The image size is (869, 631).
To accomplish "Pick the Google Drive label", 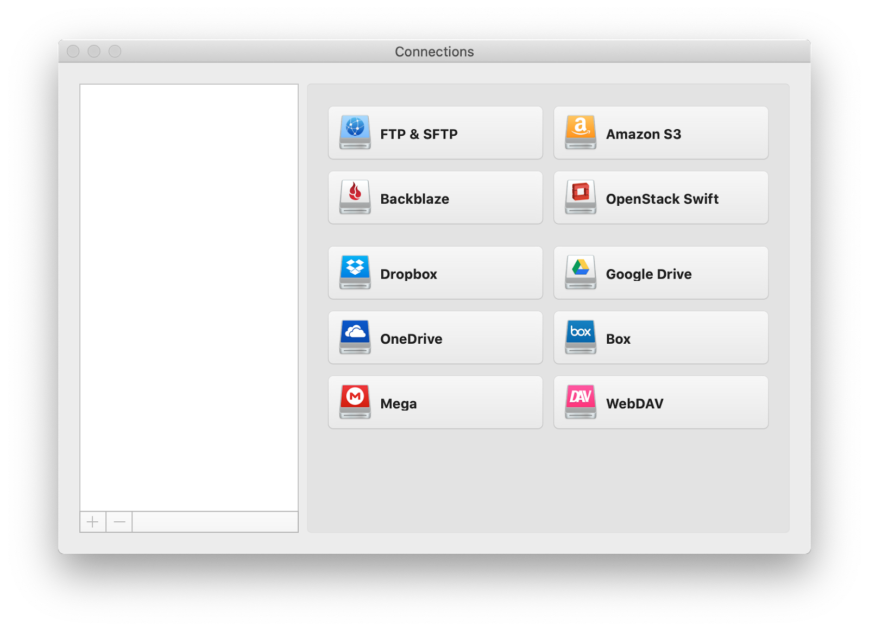I will tap(649, 274).
